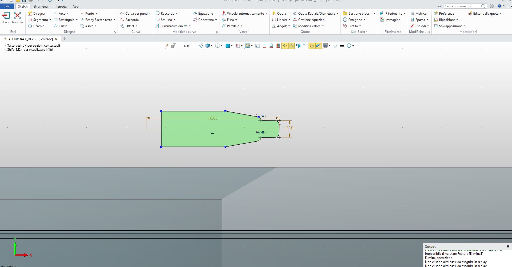Toggle the highlighted dimension-display icon
The image size is (512, 267).
pyautogui.click(x=291, y=46)
